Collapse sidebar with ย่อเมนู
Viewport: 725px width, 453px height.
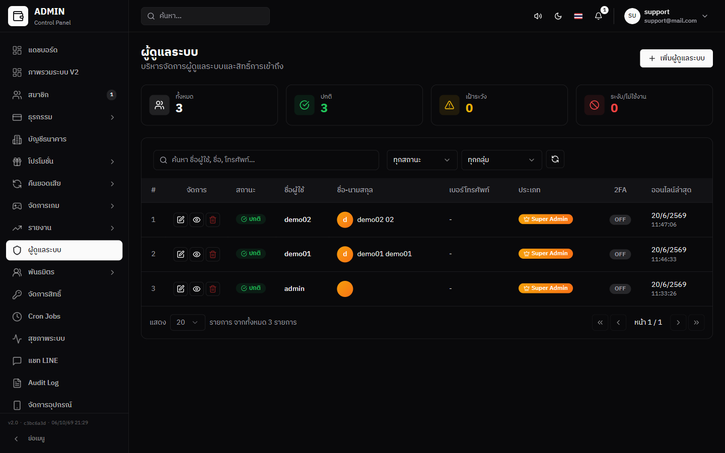(x=64, y=438)
